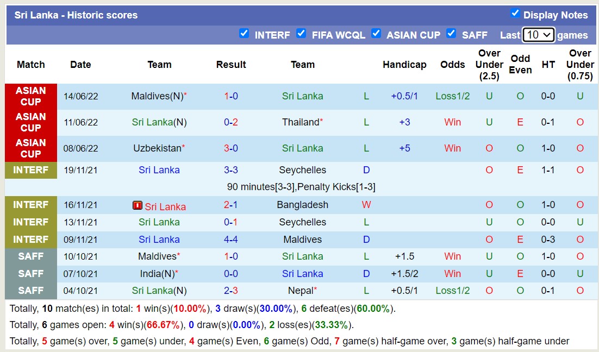Toggle the Display Notes checkbox
This screenshot has width=599, height=352.
(515, 14)
